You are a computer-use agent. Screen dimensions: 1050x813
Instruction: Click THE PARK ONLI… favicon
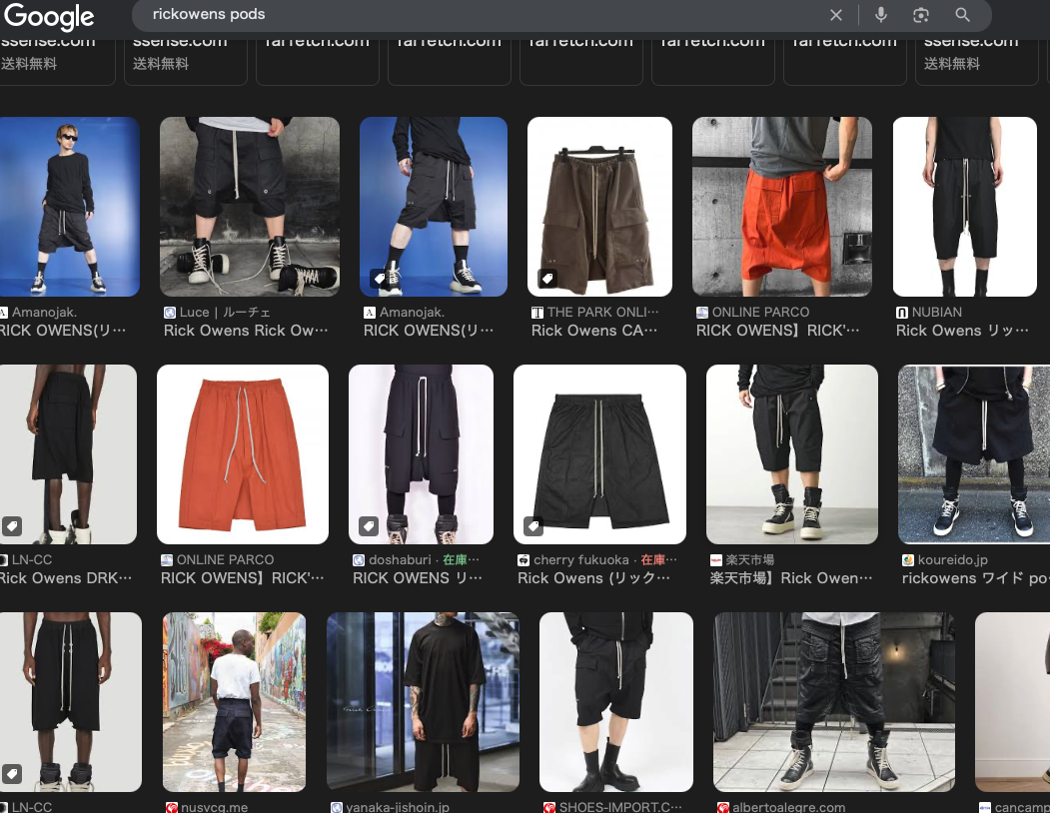[537, 312]
